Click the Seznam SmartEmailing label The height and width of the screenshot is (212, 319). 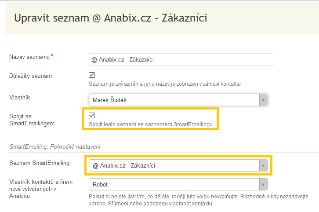[x=39, y=163]
